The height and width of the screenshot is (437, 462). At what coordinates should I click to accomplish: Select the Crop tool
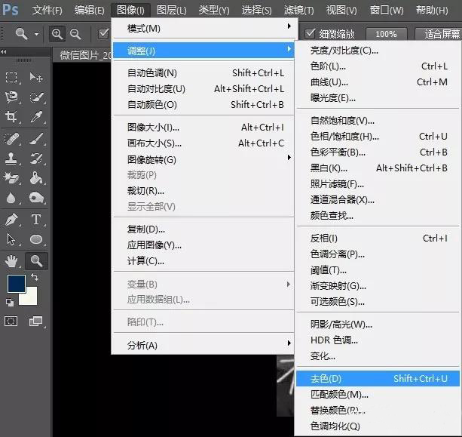pos(12,117)
